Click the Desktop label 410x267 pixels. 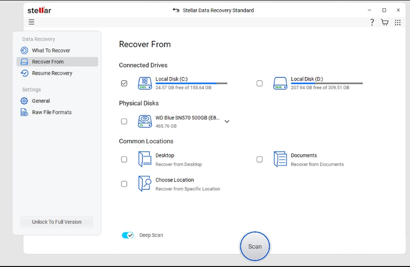165,155
